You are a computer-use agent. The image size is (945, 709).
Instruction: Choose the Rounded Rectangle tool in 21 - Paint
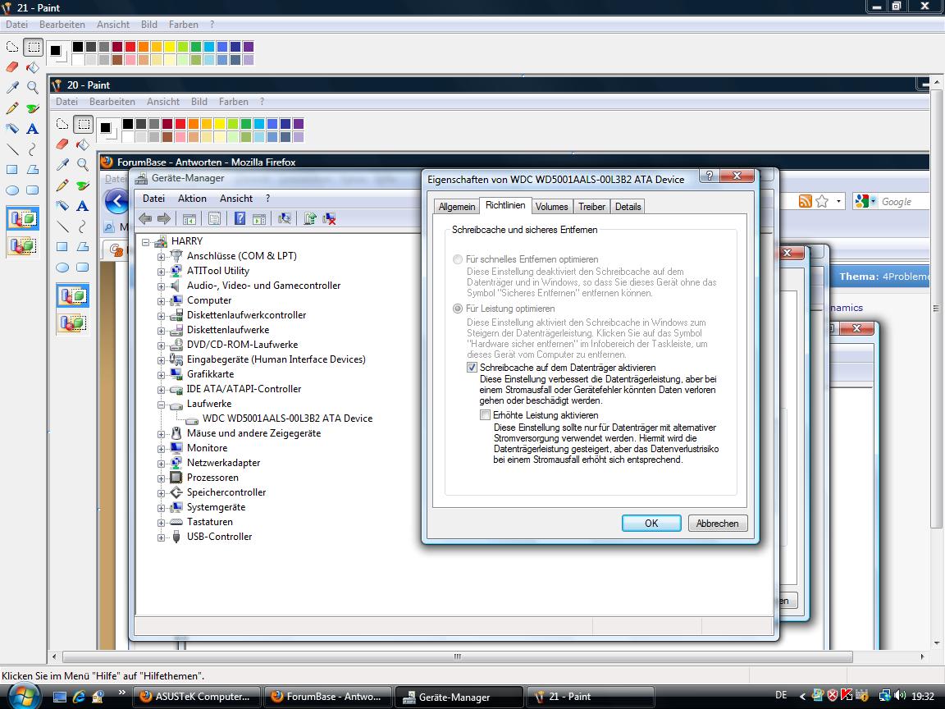tap(33, 190)
